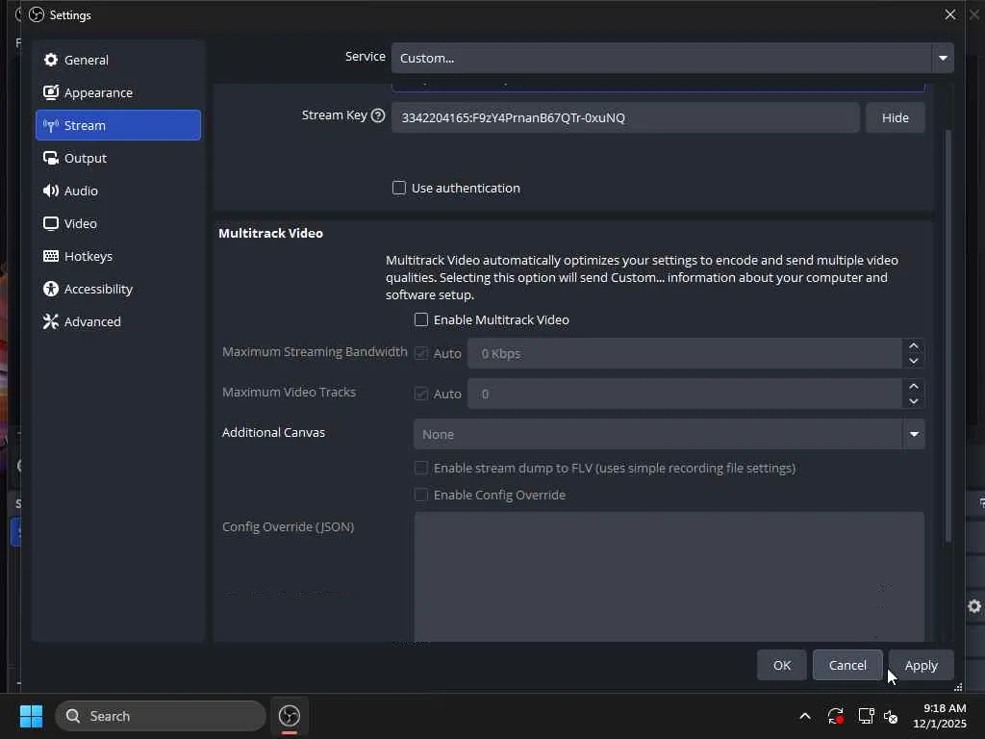Click the OBS logo in Settings title bar

point(37,14)
